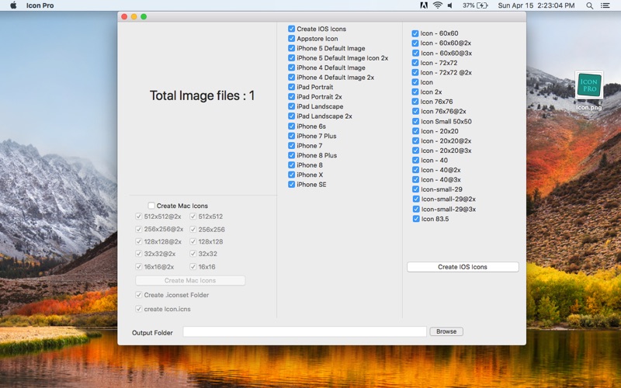621x388 pixels.
Task: Click the volume icon in menu bar
Action: pyautogui.click(x=450, y=5)
